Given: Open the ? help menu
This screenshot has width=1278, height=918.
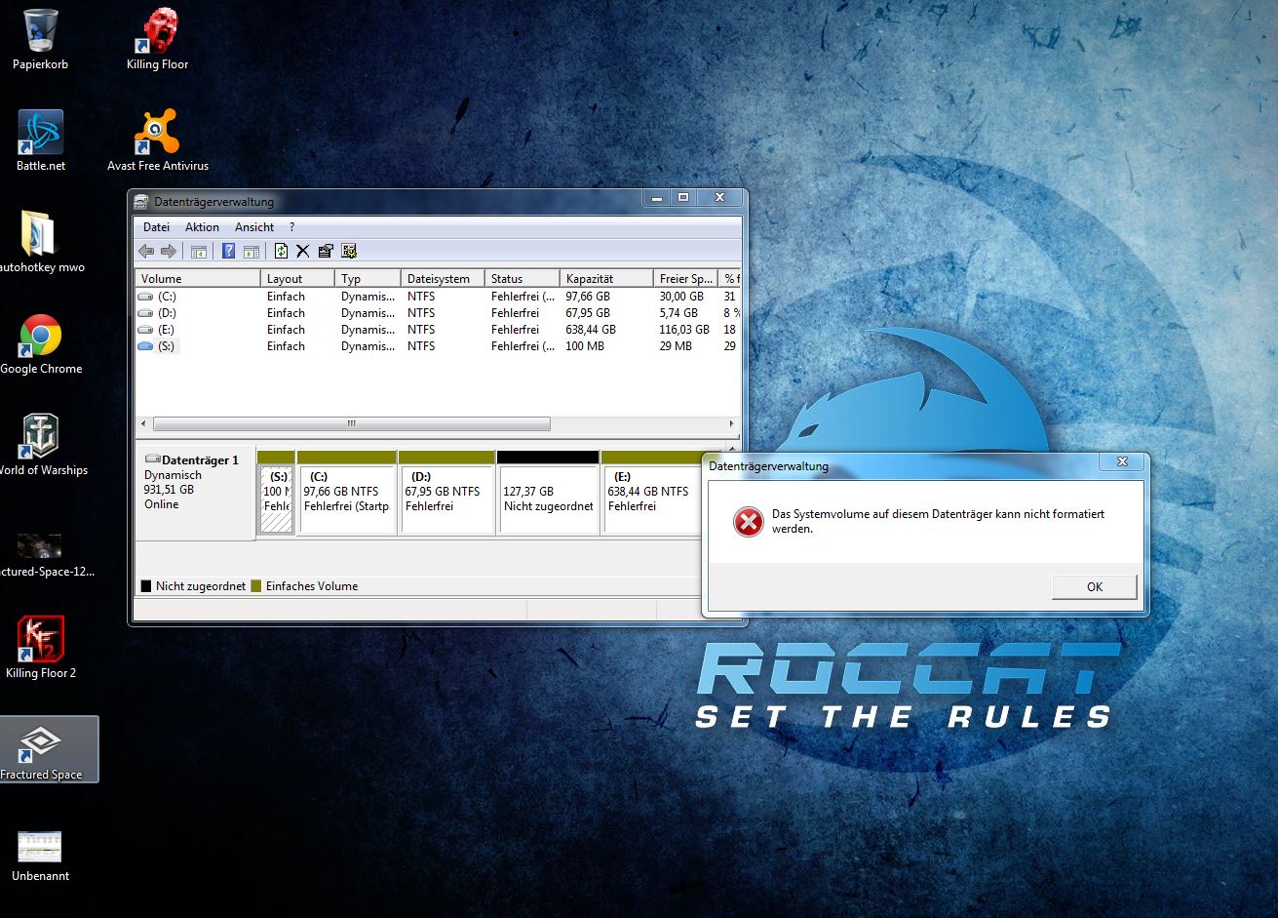Looking at the screenshot, I should click(x=291, y=227).
